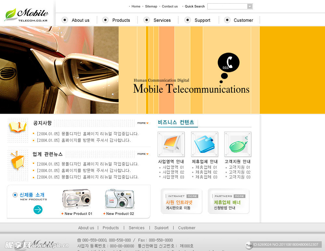The image size is (325, 251).
Task: Click the car mirror hero banner image
Action: tap(59, 70)
